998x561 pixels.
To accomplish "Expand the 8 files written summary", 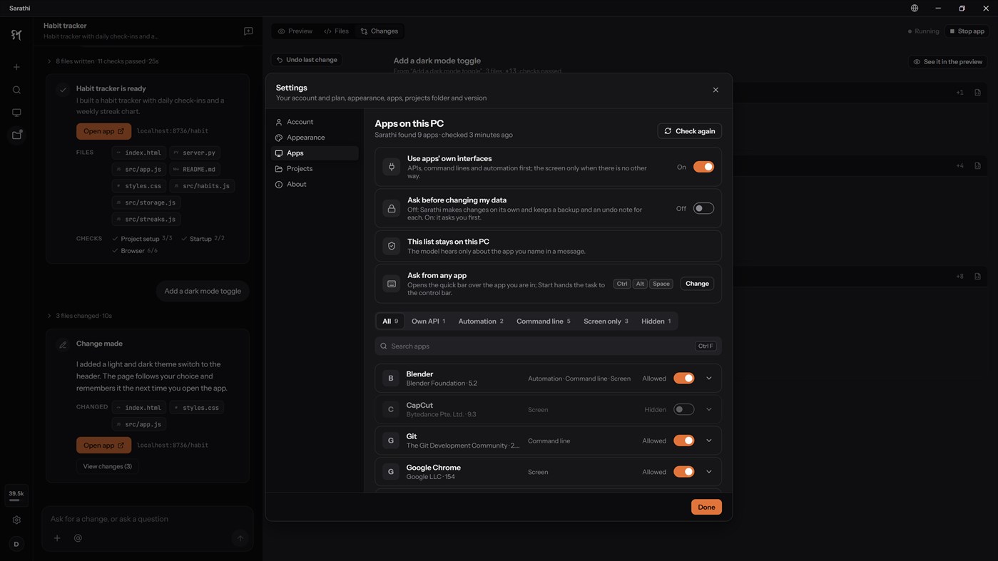I will click(103, 61).
